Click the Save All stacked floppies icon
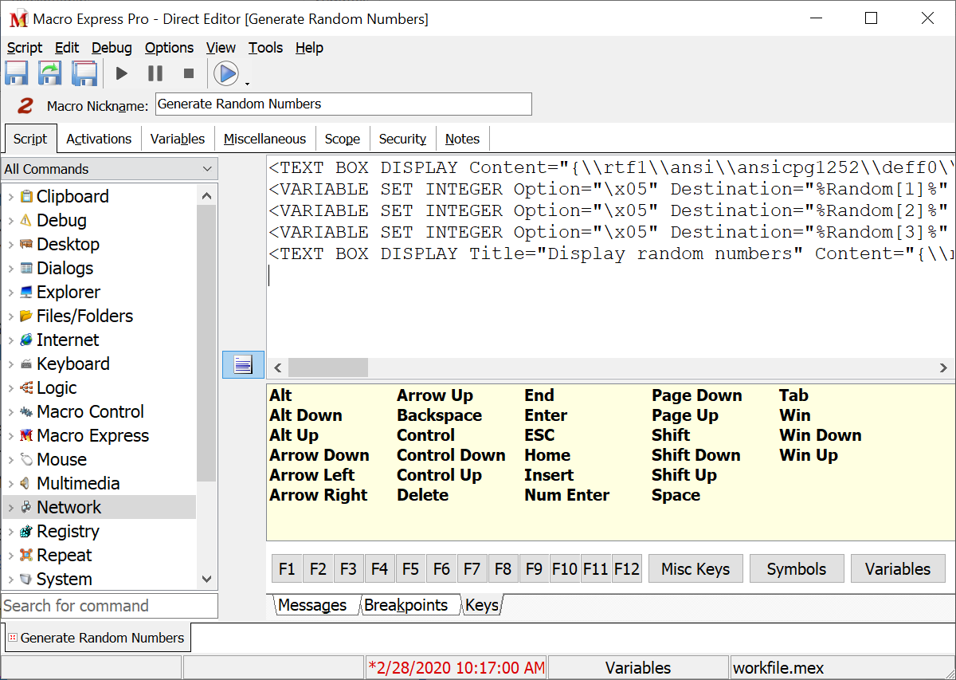Screen dimensions: 956x680 tap(84, 73)
